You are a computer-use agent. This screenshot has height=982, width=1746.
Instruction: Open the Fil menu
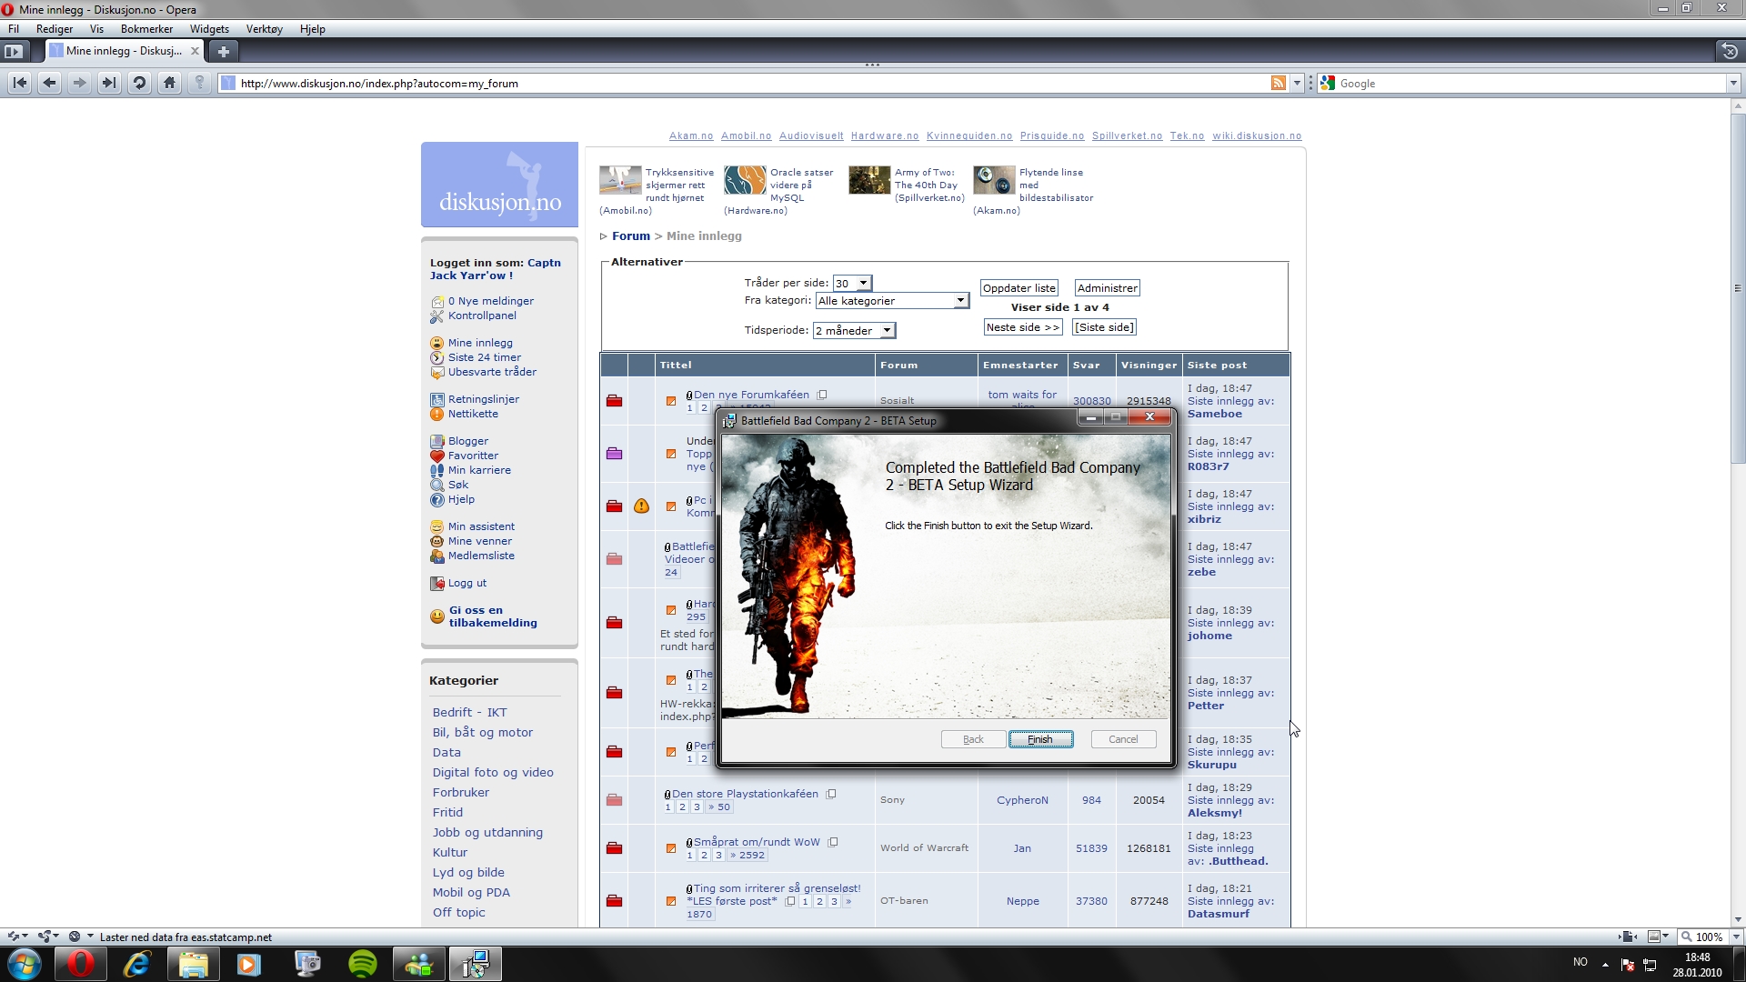[x=14, y=29]
